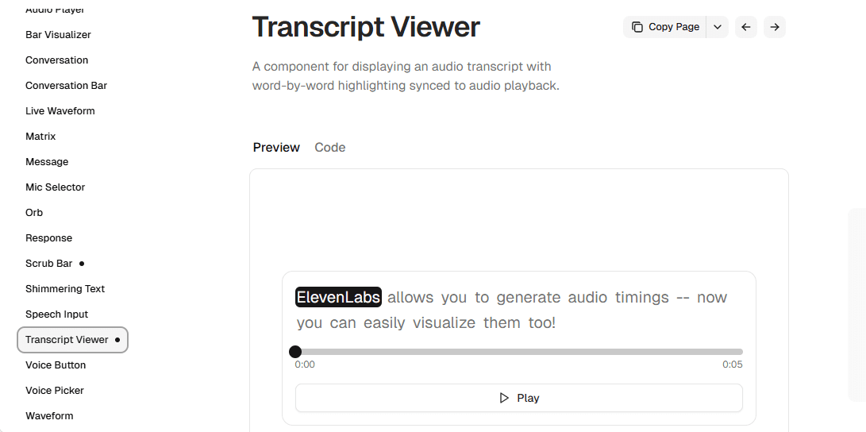Go to the Orb component
866x432 pixels.
[x=34, y=213]
